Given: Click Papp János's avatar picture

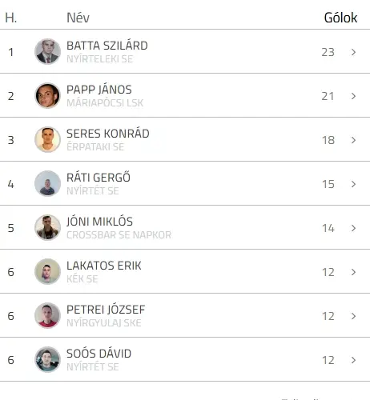Looking at the screenshot, I should [x=47, y=95].
